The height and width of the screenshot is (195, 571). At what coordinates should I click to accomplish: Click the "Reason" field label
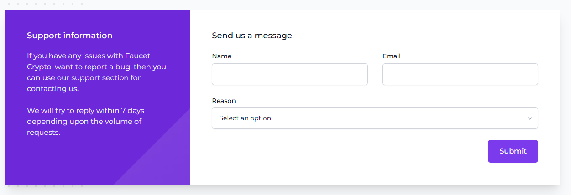pos(224,101)
